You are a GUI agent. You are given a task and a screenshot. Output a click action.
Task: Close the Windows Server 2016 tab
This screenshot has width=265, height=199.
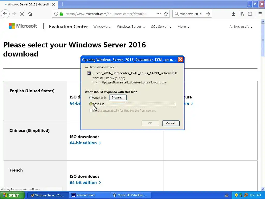[x=54, y=4]
